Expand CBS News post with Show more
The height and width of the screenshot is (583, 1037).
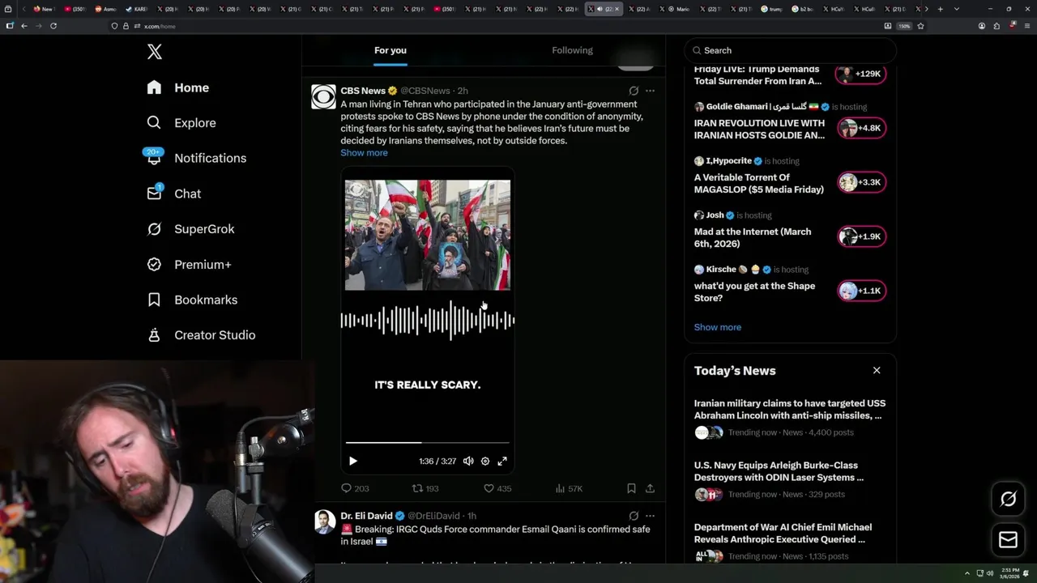tap(364, 153)
